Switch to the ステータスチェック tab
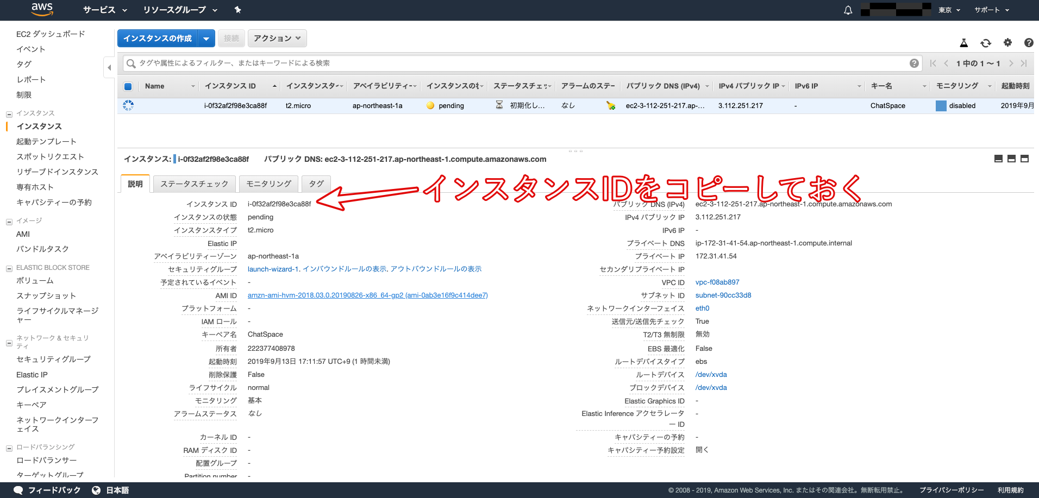 tap(194, 184)
